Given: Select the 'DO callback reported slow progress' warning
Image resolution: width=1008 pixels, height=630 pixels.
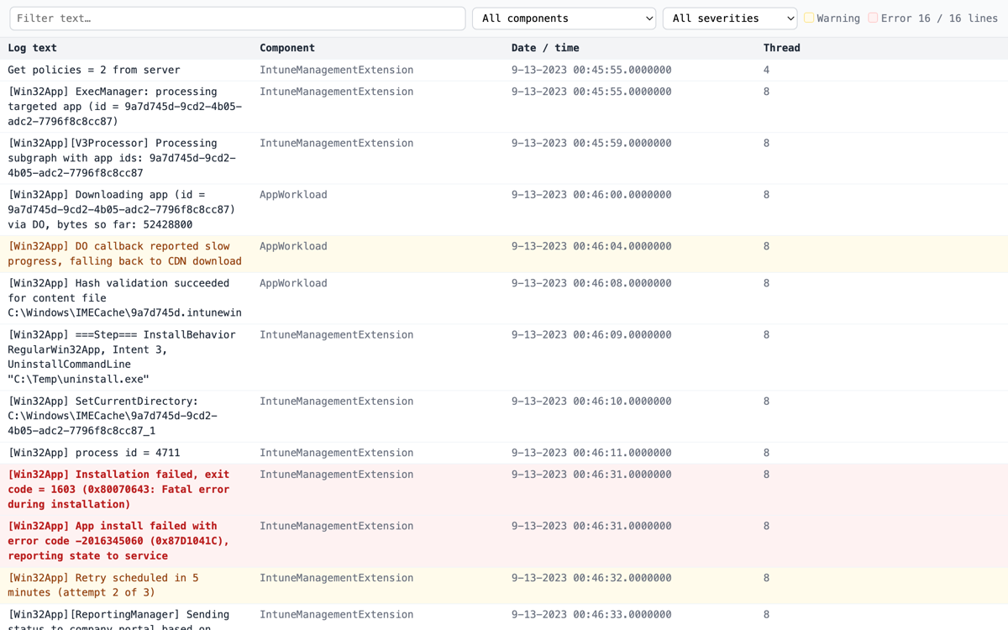Looking at the screenshot, I should pyautogui.click(x=504, y=254).
